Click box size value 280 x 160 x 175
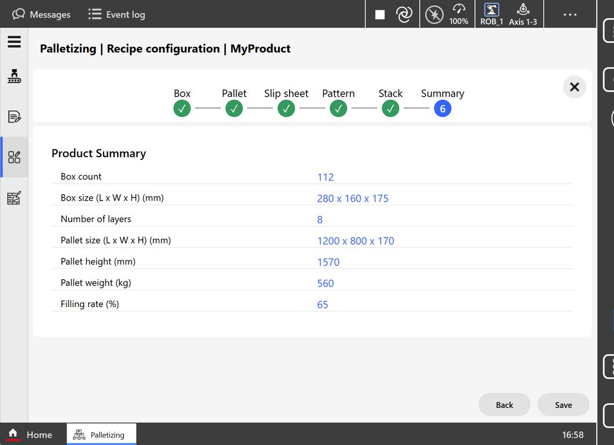The image size is (614, 445). tap(352, 198)
